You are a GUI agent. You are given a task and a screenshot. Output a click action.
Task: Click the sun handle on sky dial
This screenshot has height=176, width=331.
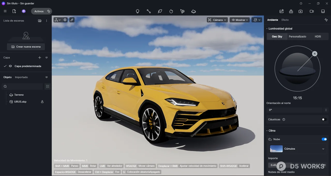[315, 54]
